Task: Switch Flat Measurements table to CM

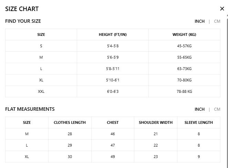Action: pyautogui.click(x=217, y=109)
